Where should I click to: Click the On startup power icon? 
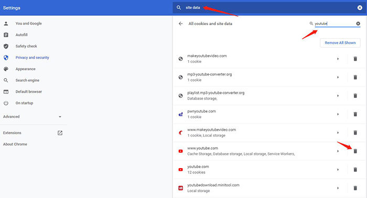pyautogui.click(x=6, y=103)
